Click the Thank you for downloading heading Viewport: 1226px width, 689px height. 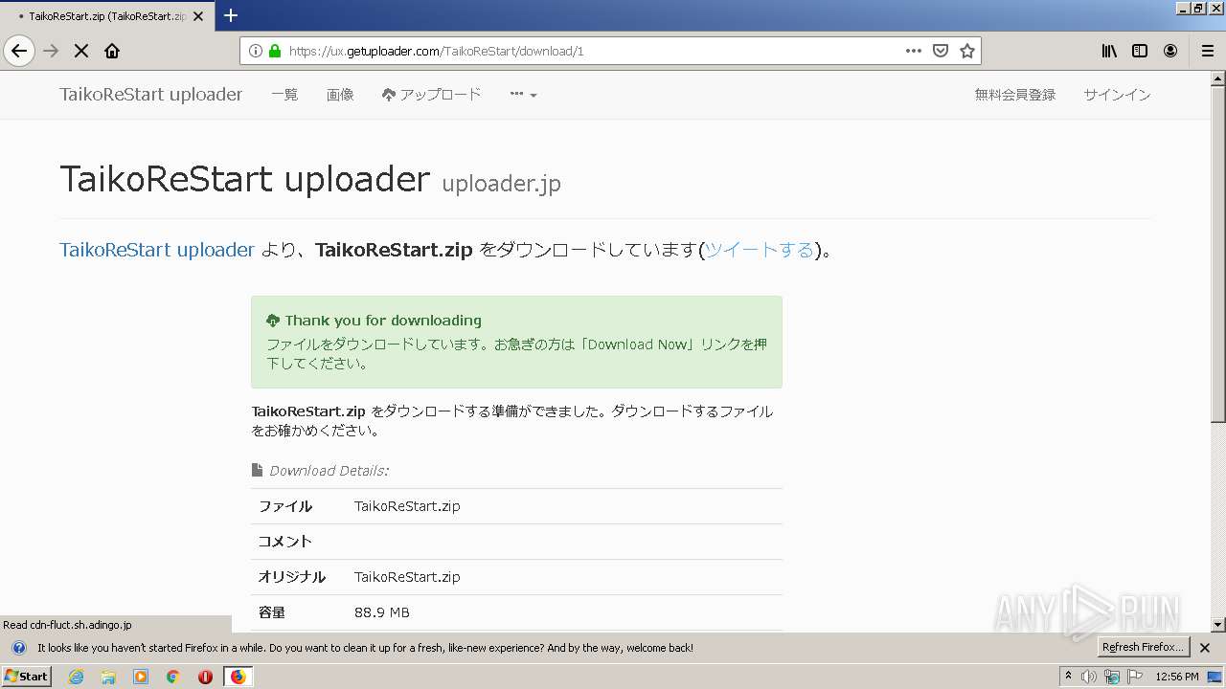[x=383, y=321]
